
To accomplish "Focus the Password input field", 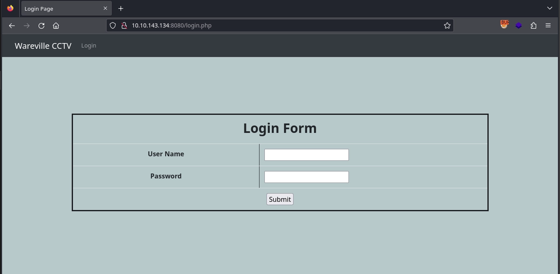I will 306,177.
